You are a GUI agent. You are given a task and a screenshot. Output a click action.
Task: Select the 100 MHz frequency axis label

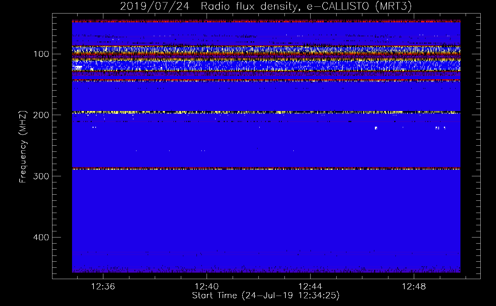tap(41, 54)
